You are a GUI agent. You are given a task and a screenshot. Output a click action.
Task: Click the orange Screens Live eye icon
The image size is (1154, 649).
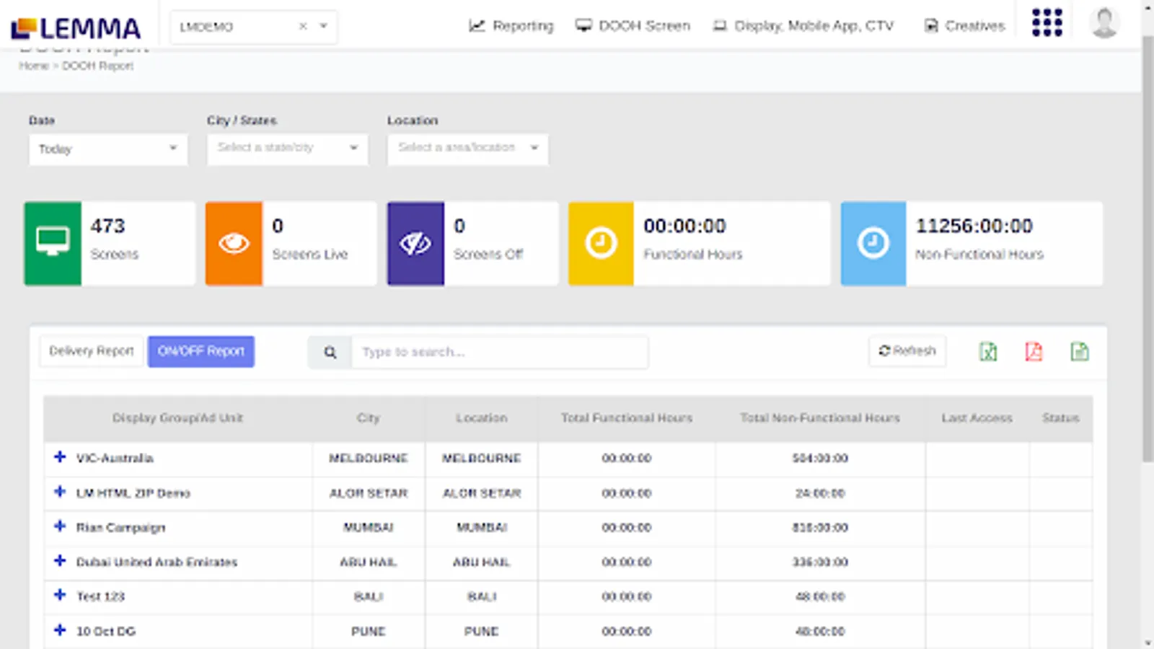tap(234, 244)
